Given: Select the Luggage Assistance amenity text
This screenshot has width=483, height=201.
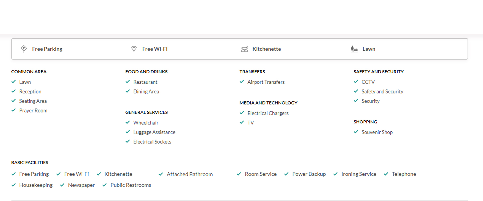Looking at the screenshot, I should point(154,132).
